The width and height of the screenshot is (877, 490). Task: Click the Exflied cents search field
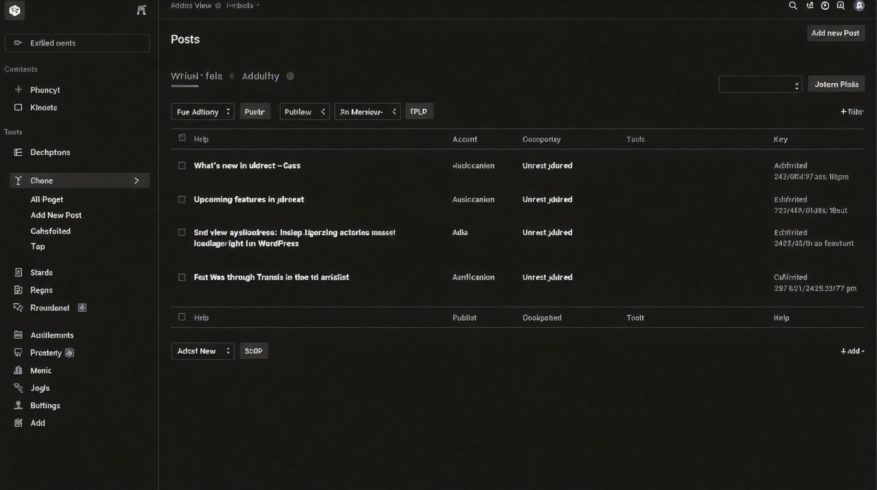pyautogui.click(x=77, y=43)
